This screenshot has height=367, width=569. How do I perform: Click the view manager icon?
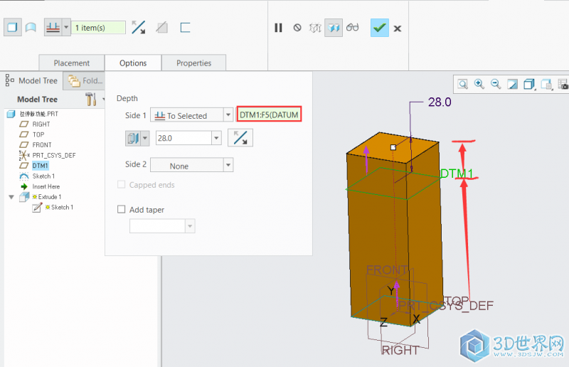[x=563, y=85]
